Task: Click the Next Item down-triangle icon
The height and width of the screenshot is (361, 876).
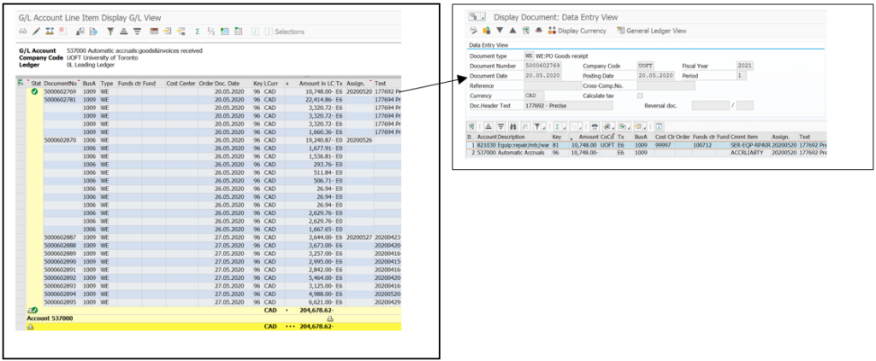Action: [500, 31]
